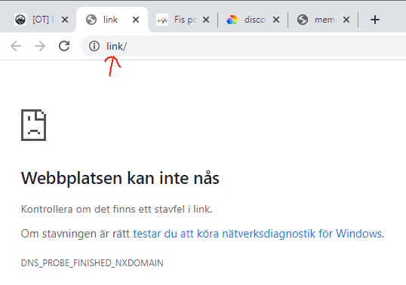The width and height of the screenshot is (406, 285).
Task: Click the mem tab globe favicon
Action: pos(303,20)
